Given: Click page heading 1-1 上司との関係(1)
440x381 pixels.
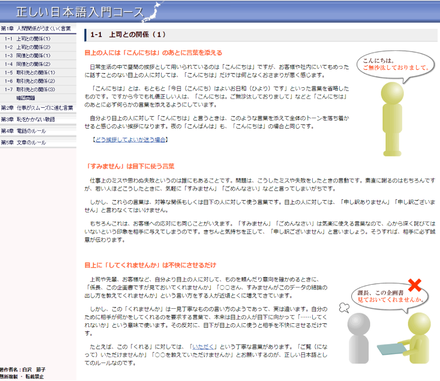Looking at the screenshot, I should [x=128, y=35].
